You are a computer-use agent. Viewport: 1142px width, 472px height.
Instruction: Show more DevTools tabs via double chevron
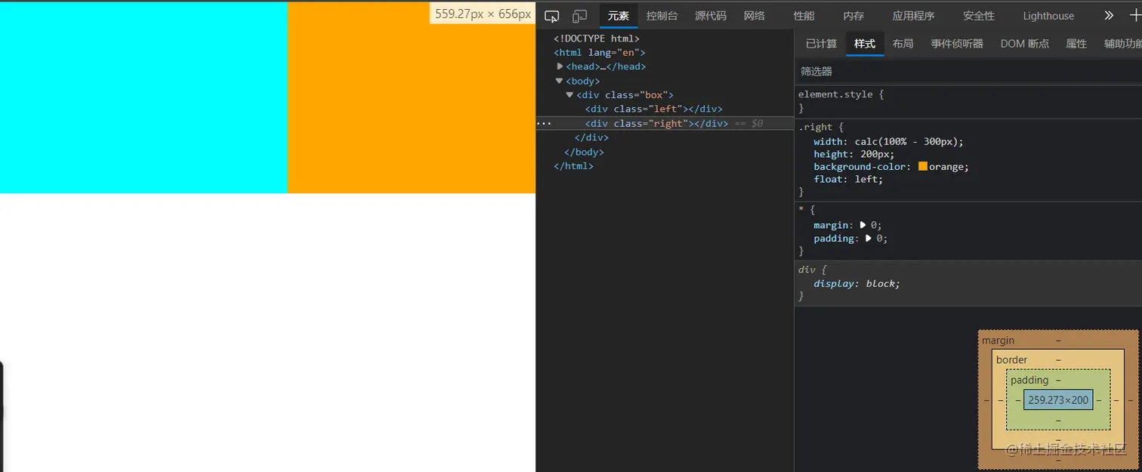[x=1109, y=16]
